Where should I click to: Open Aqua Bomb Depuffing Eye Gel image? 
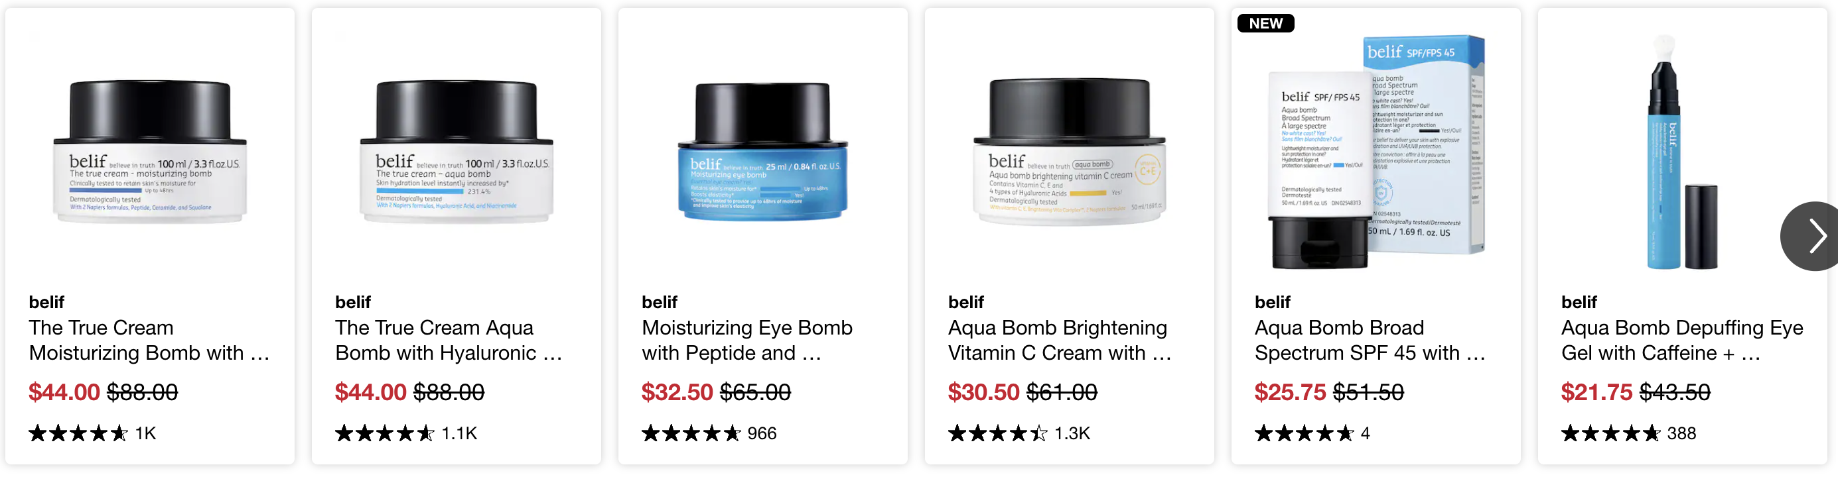click(1683, 151)
